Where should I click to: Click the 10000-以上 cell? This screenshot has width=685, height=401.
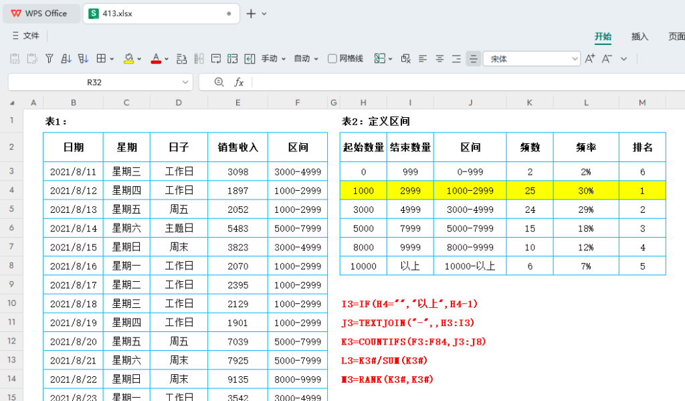point(470,266)
